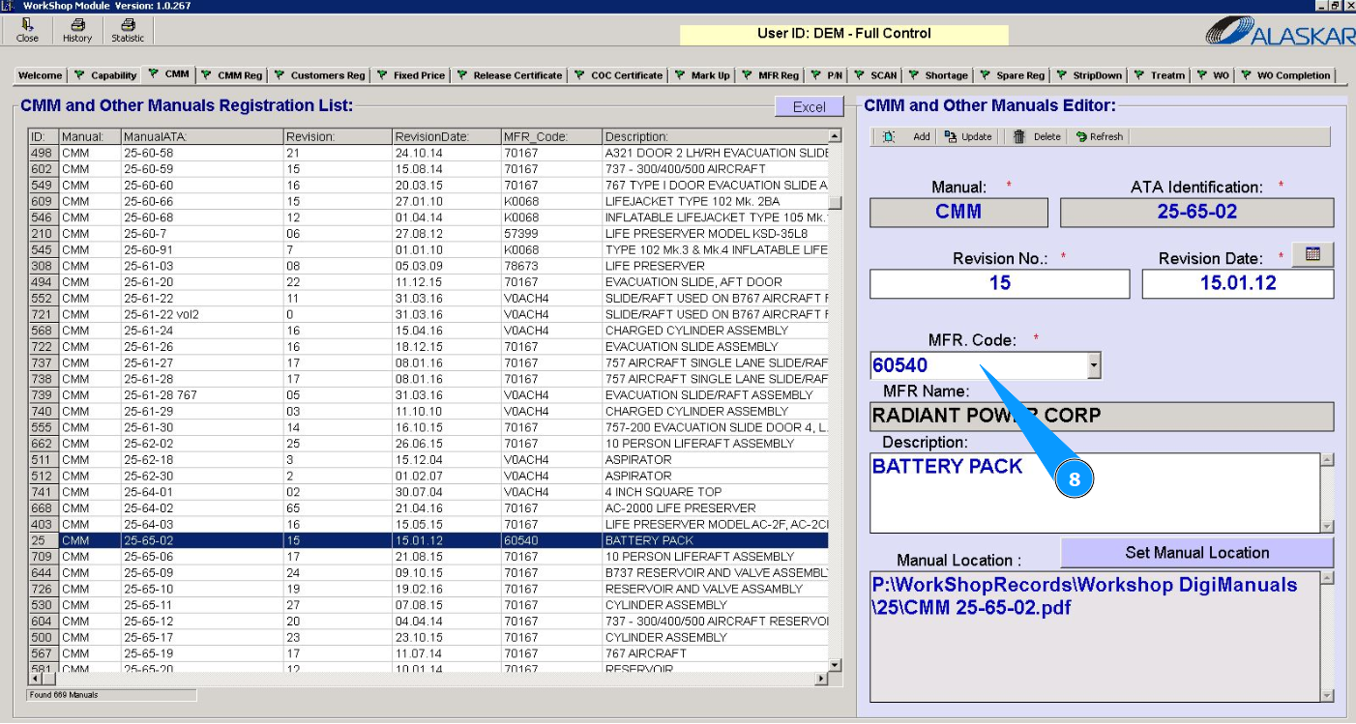
Task: Click the Add record icon
Action: [x=889, y=137]
